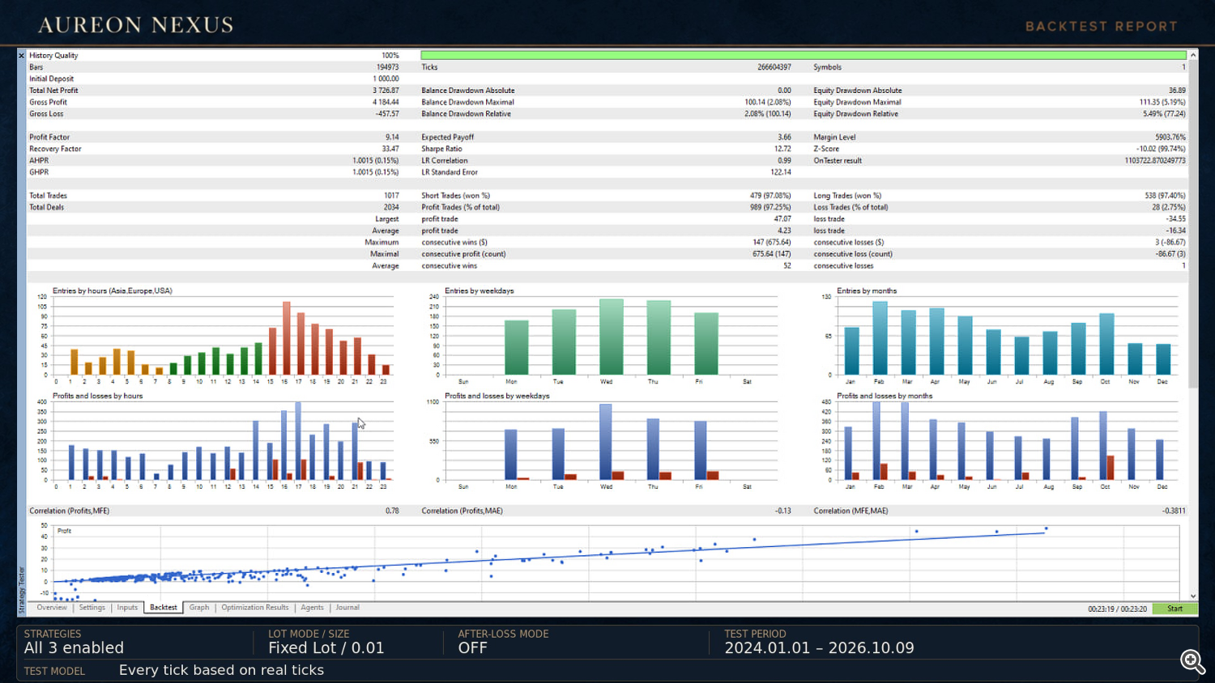Click the scroll down arrow of the report
The image size is (1215, 683).
click(1192, 596)
